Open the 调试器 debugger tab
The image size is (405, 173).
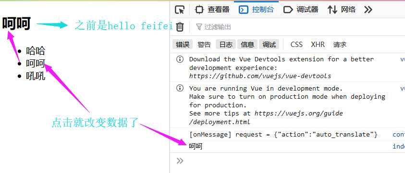tap(301, 10)
